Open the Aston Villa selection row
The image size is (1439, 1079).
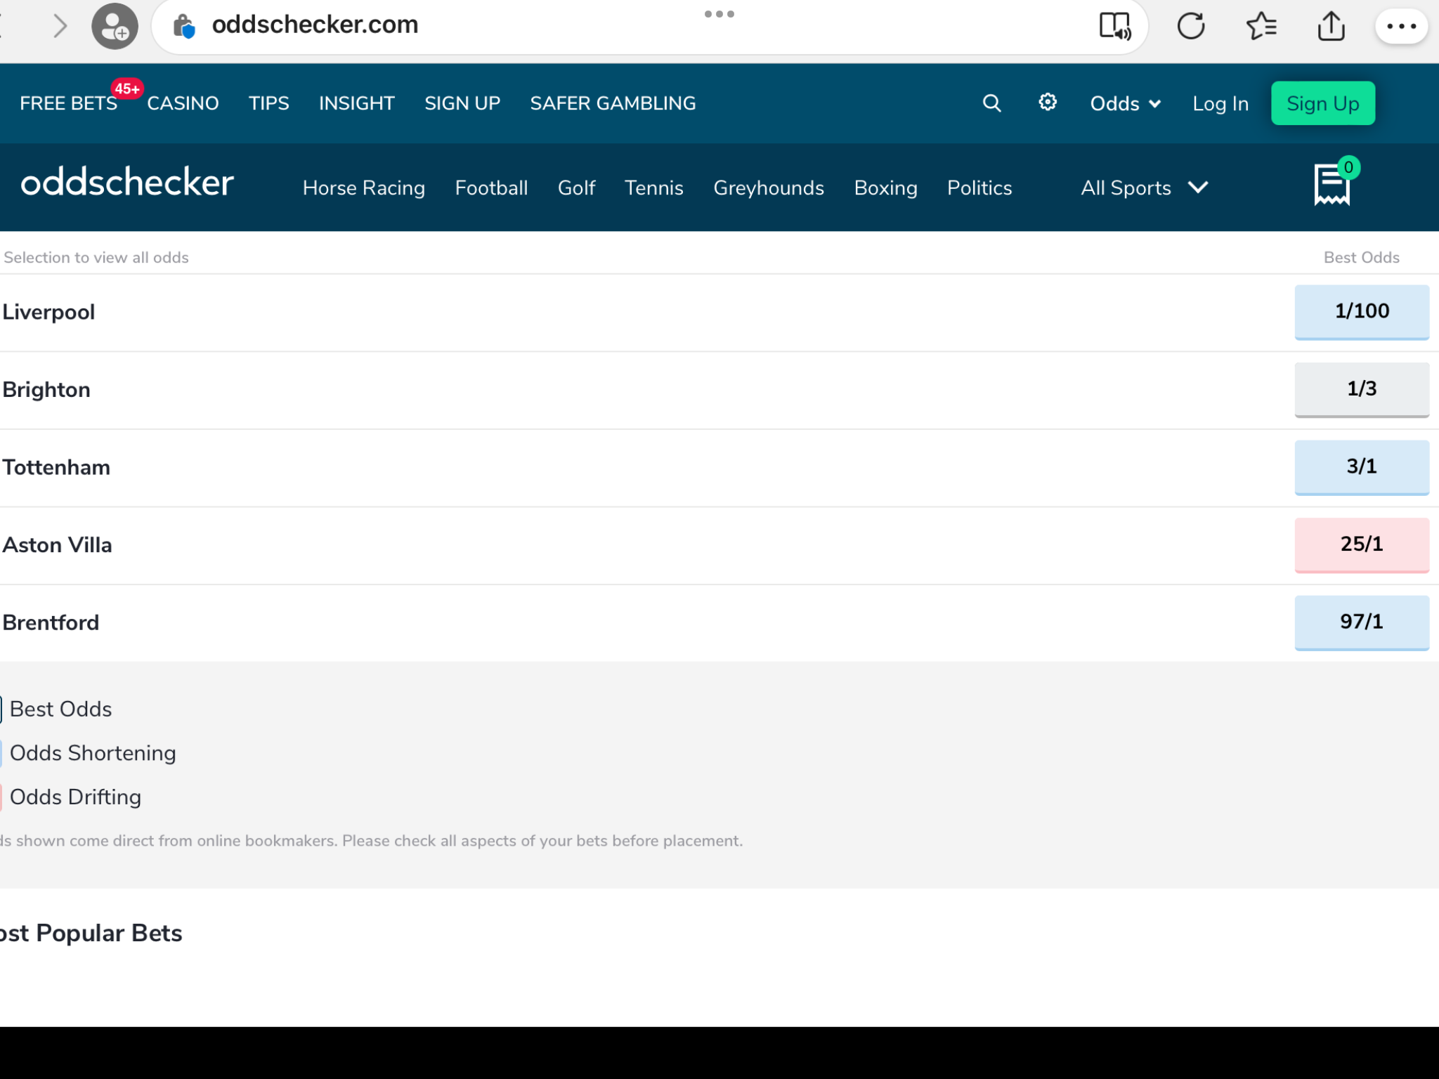[719, 545]
